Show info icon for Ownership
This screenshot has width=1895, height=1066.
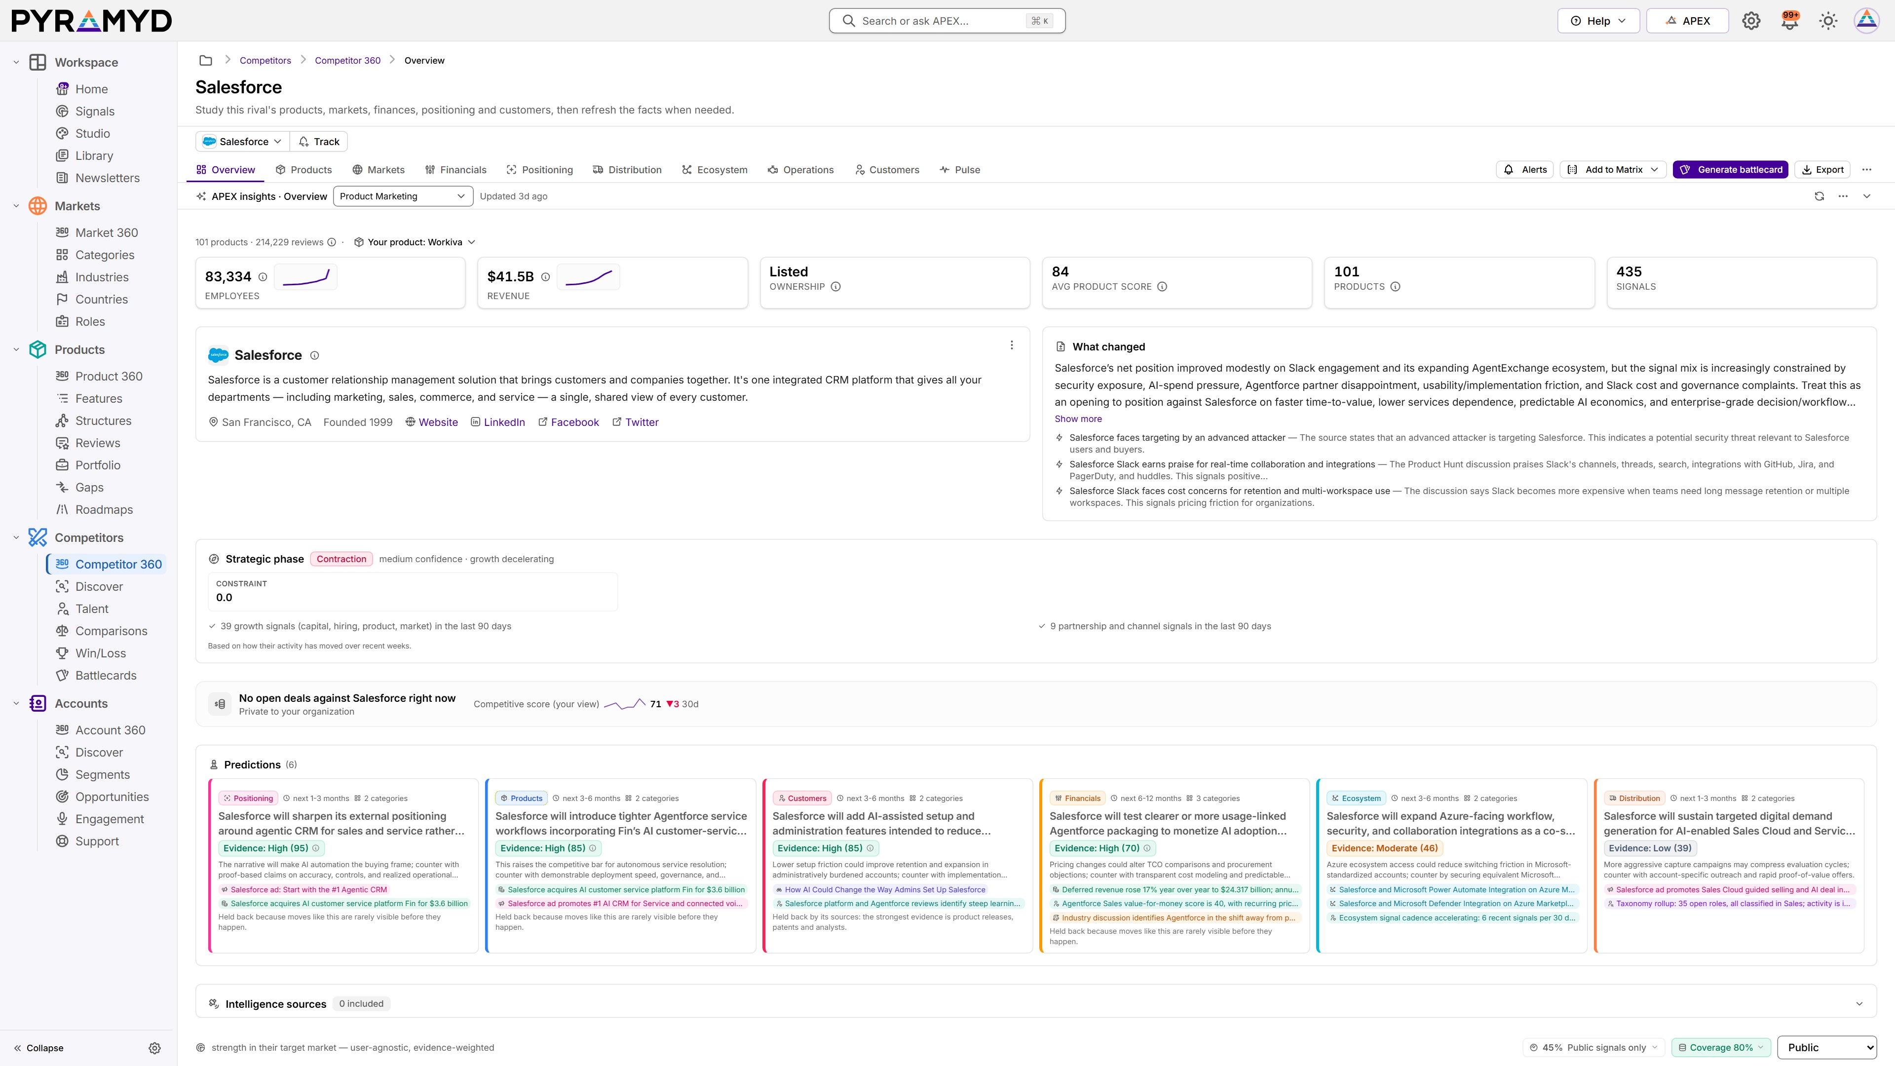pyautogui.click(x=835, y=287)
